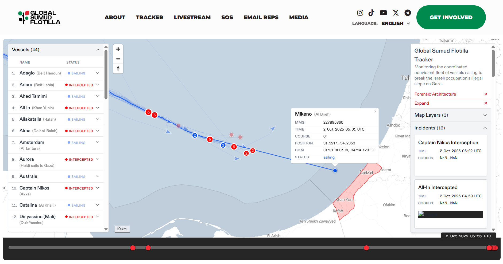The image size is (503, 264).
Task: Click the MMSI value 227895860
Action: click(x=333, y=122)
